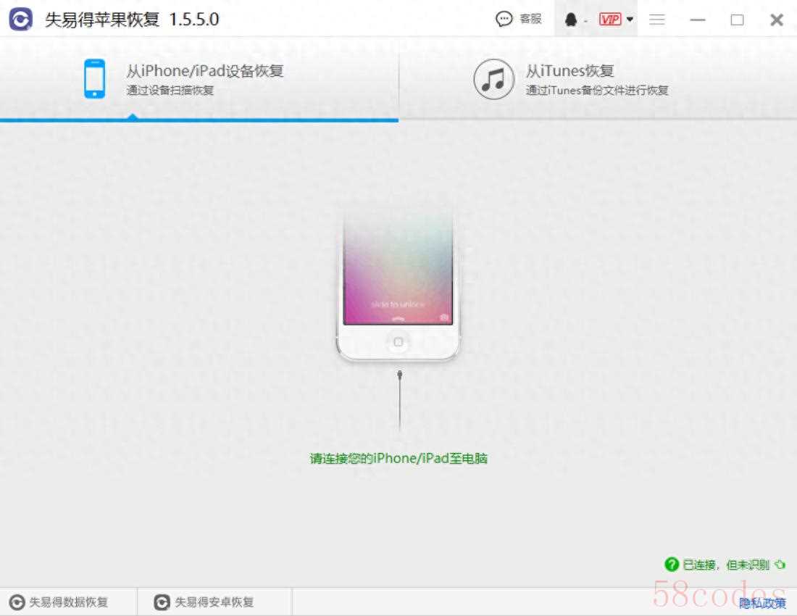This screenshot has width=797, height=616.
Task: Open the hamburger main menu
Action: click(x=657, y=20)
